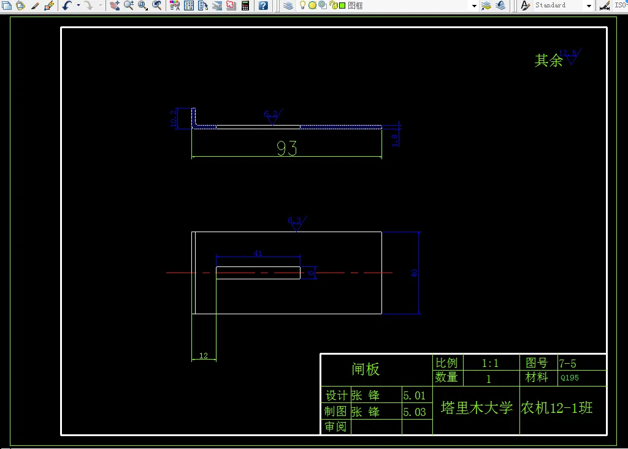Select the 12 offset dimension text
The width and height of the screenshot is (628, 449).
[x=204, y=356]
